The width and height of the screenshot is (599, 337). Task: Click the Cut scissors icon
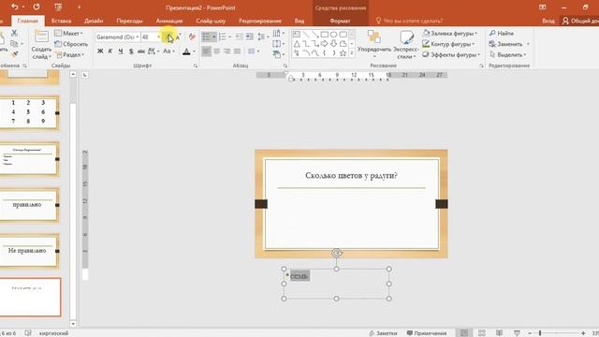[x=14, y=33]
